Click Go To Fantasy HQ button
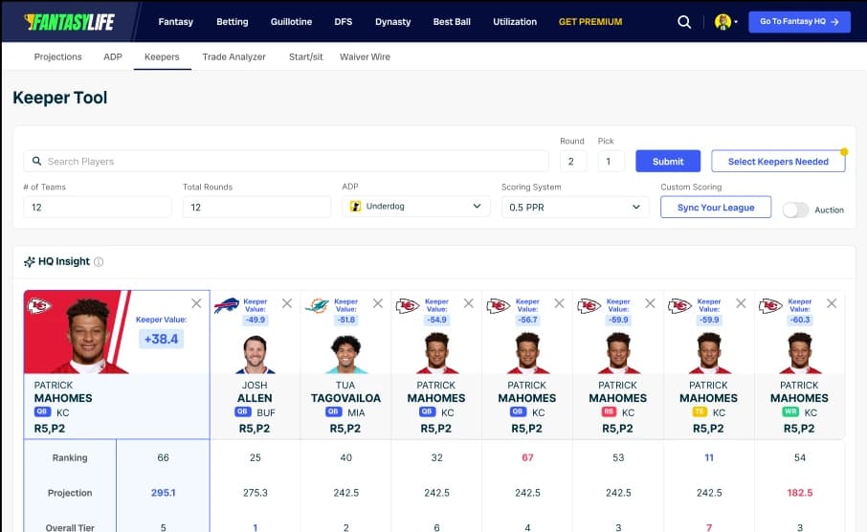The width and height of the screenshot is (867, 532). (x=800, y=22)
